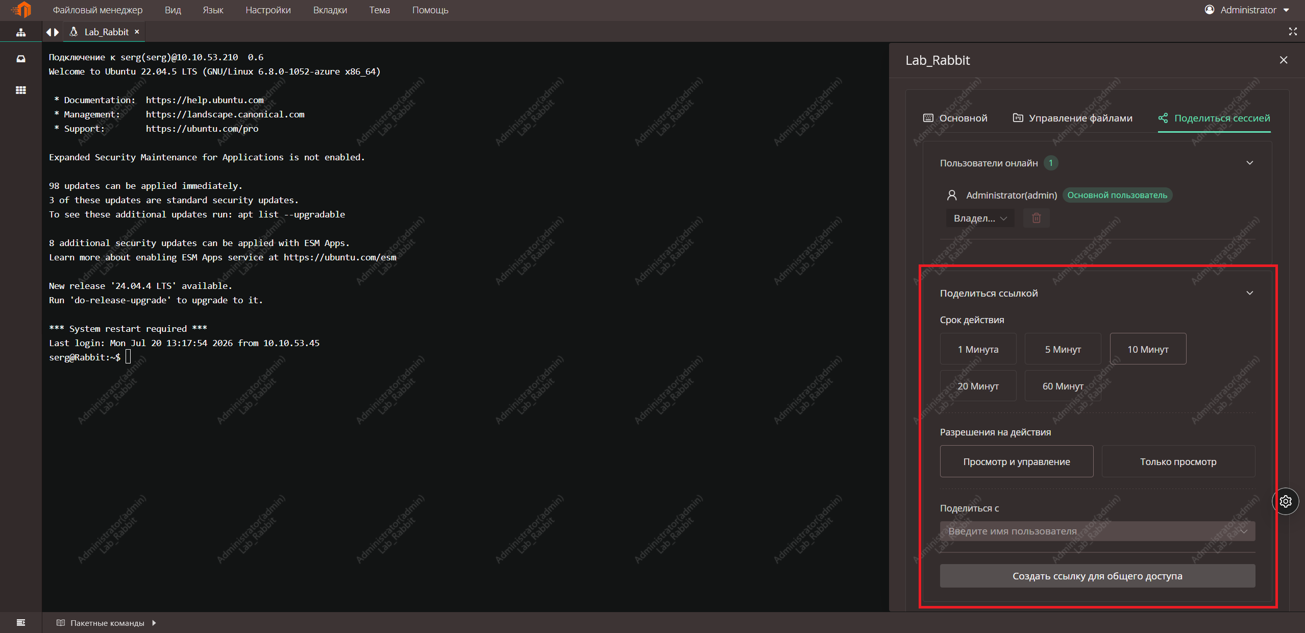Screen dimensions: 1305x633
Task: Collapse the Пользователи онлайн section
Action: pyautogui.click(x=1250, y=163)
